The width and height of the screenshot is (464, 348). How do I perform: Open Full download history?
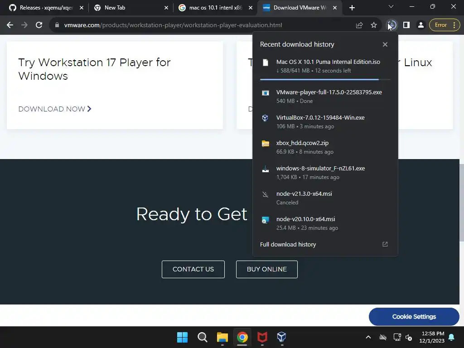point(288,244)
